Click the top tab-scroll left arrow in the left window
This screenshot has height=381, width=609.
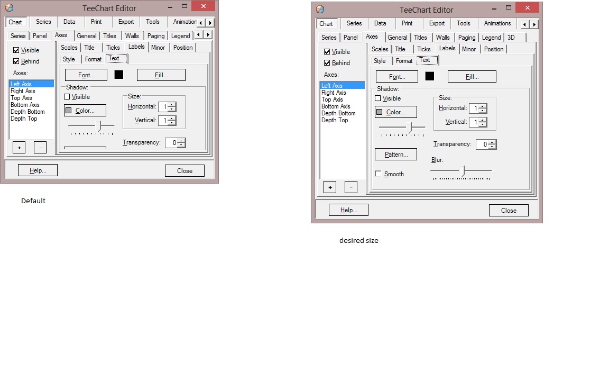click(200, 23)
